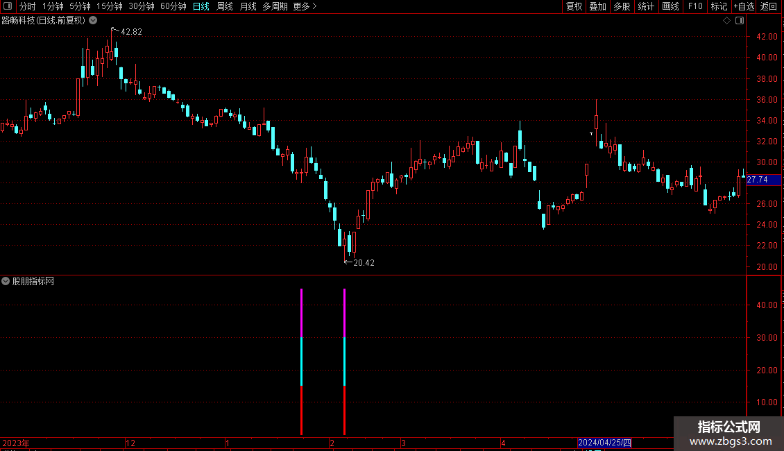This screenshot has height=451, width=784.
Task: Expand the 股朋指标网 indicator dropdown
Action: click(6, 281)
